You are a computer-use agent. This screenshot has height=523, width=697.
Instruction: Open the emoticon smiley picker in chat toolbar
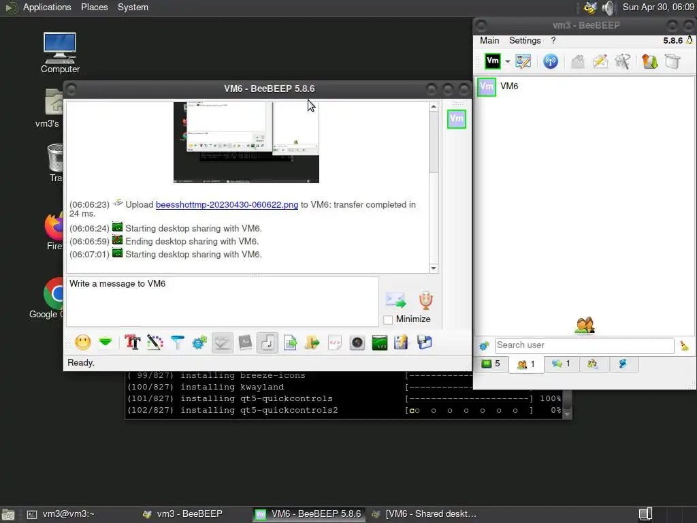pyautogui.click(x=82, y=343)
